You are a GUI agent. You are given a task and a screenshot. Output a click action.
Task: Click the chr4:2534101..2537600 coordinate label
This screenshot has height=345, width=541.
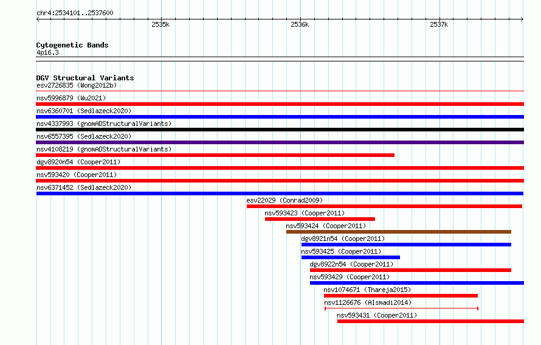tap(75, 13)
